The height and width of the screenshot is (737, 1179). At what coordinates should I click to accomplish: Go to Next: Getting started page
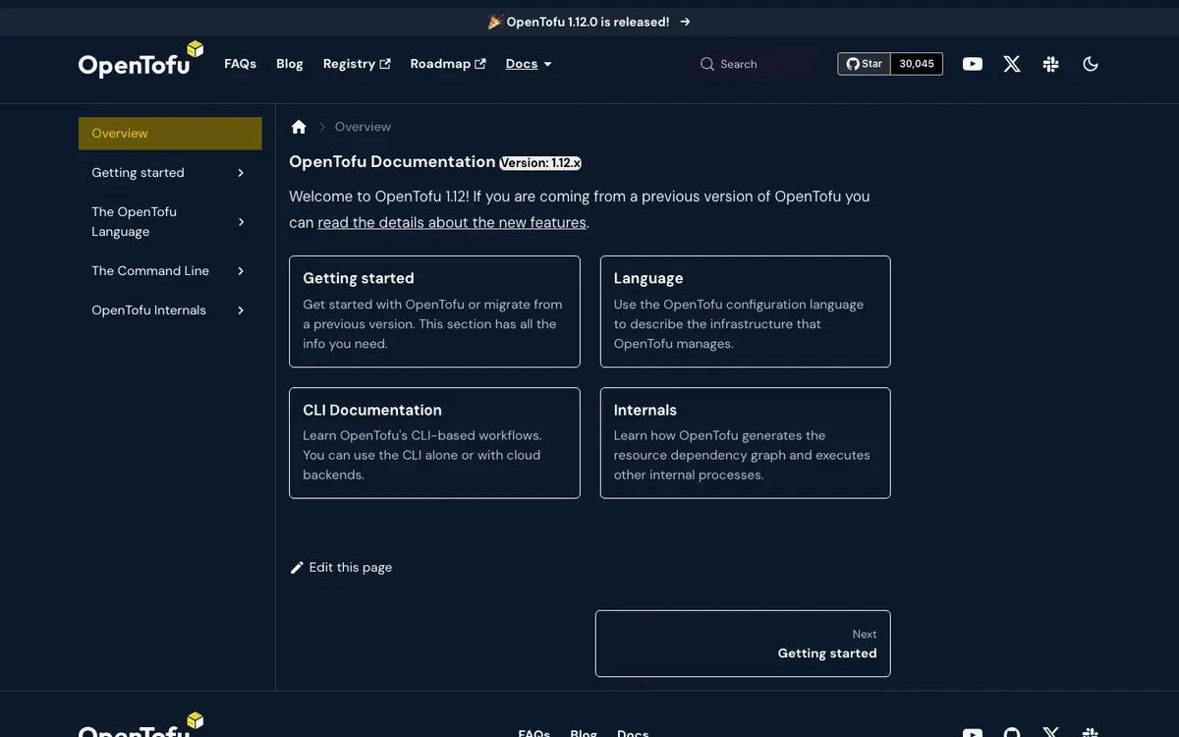coord(743,644)
